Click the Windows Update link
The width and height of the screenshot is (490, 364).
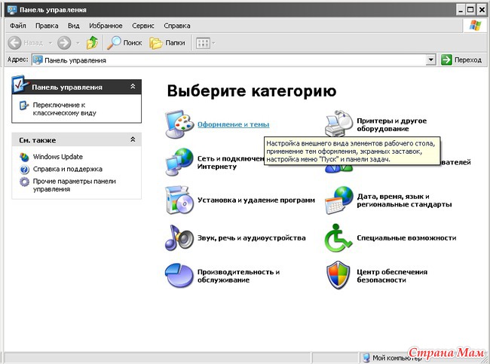58,157
